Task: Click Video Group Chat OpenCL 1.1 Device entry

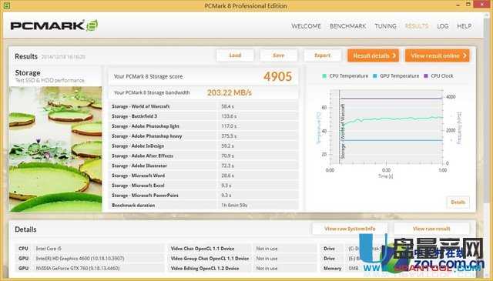Action: [242, 259]
